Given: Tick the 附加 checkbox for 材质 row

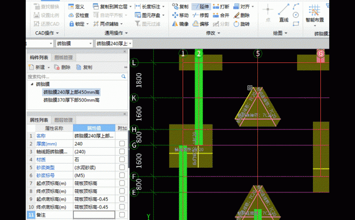Looking at the screenshot, I should click(122, 159).
